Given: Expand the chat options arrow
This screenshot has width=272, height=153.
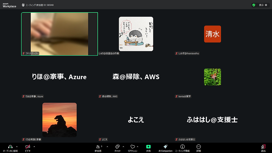Looking at the screenshot, I should [x=123, y=147].
